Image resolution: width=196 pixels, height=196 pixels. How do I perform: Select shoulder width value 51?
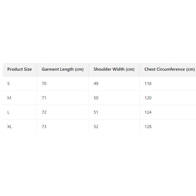pyautogui.click(x=96, y=112)
